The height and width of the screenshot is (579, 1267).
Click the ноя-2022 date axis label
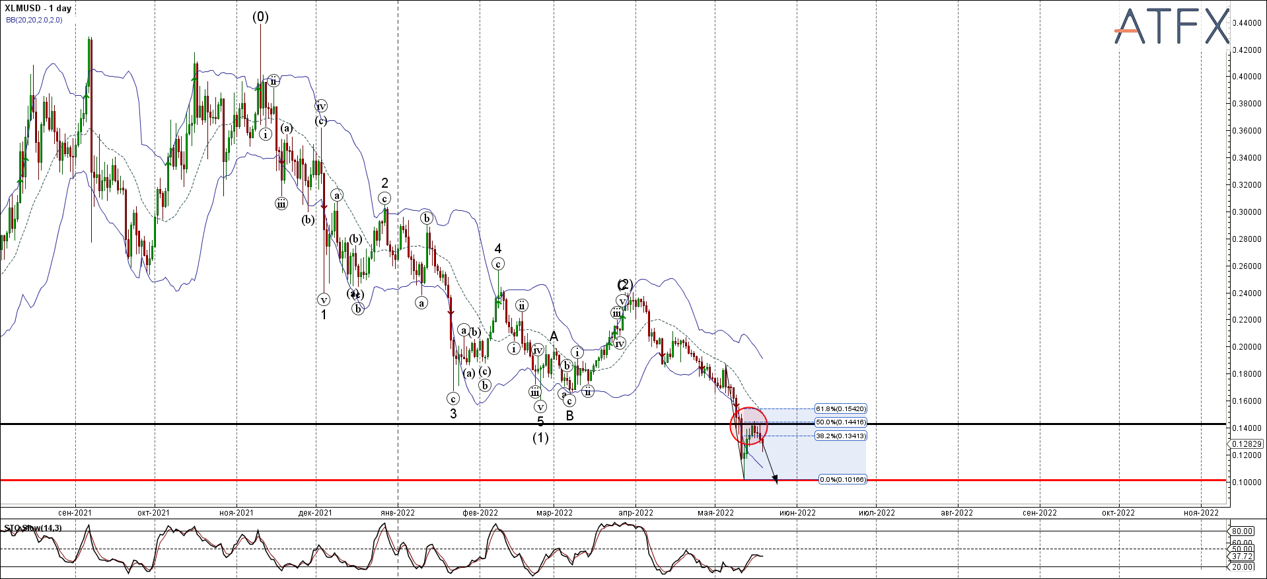1201,513
